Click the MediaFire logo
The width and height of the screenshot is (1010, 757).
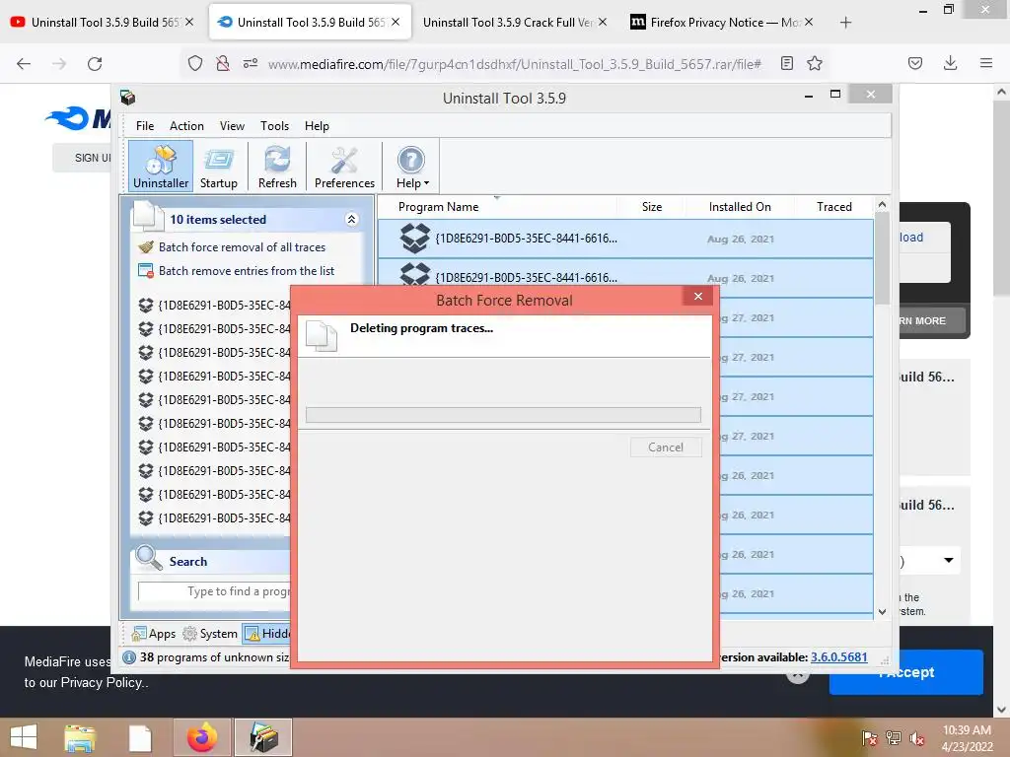click(x=77, y=118)
